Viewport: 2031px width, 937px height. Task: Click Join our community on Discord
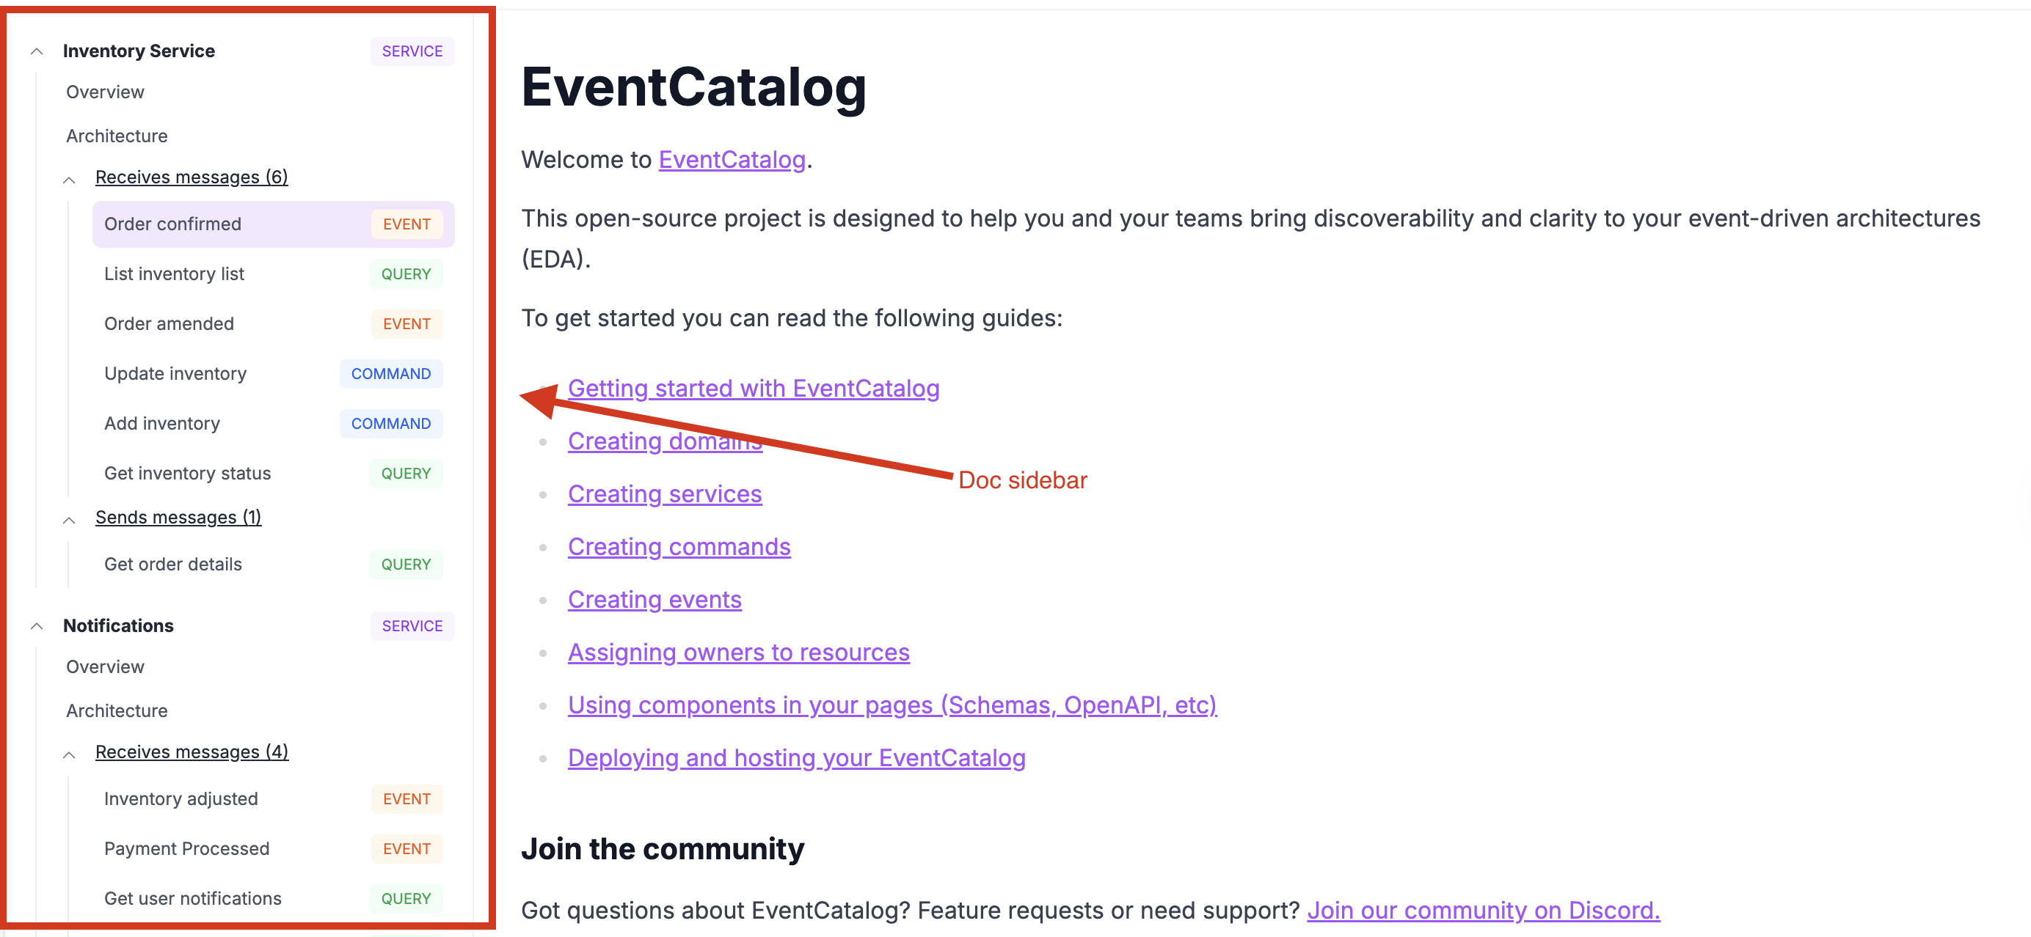click(x=1482, y=910)
